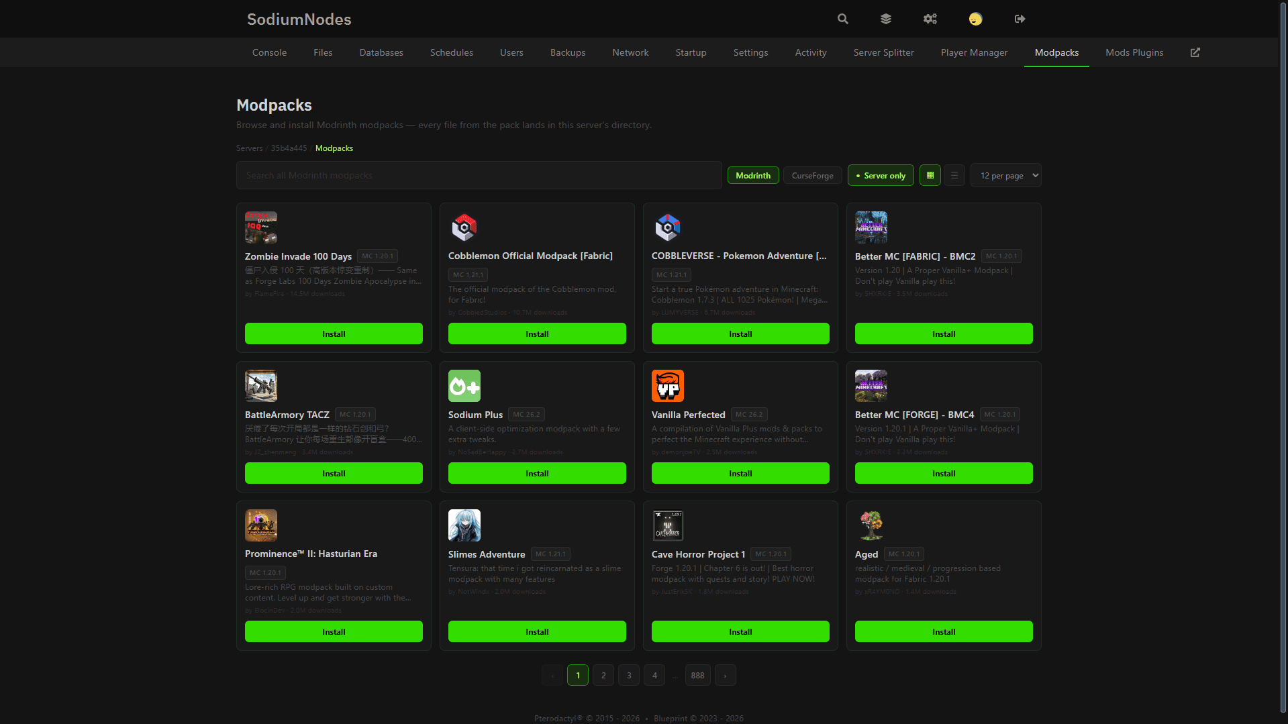Click Aged pack tree icon

pyautogui.click(x=871, y=525)
